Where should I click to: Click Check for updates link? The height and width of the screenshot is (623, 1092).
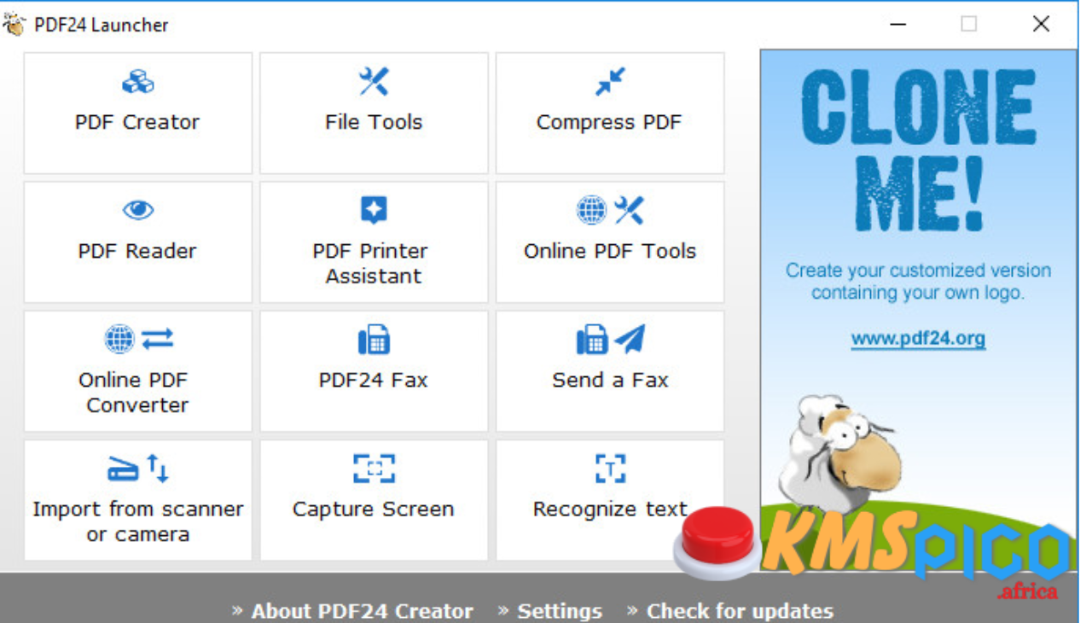(x=740, y=611)
